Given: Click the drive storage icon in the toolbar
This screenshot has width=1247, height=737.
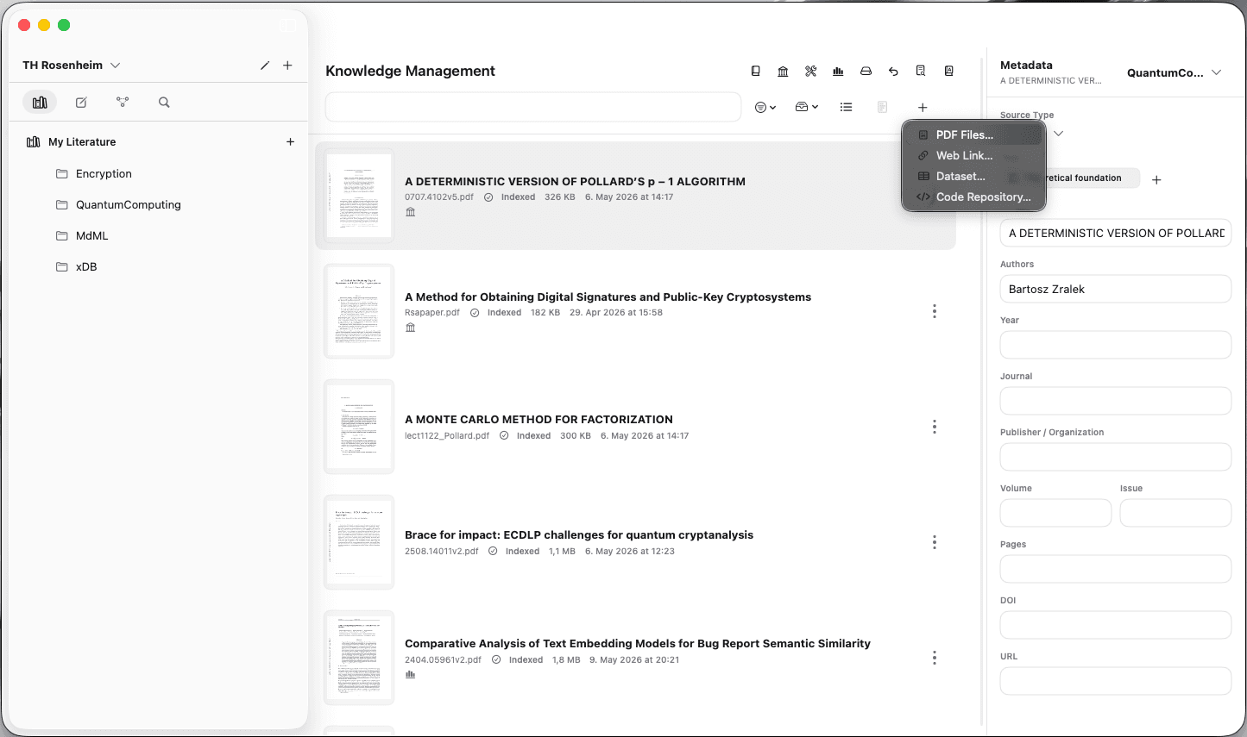Looking at the screenshot, I should tap(866, 72).
